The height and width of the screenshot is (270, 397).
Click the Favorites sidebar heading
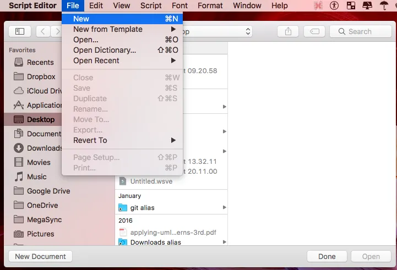coord(22,50)
